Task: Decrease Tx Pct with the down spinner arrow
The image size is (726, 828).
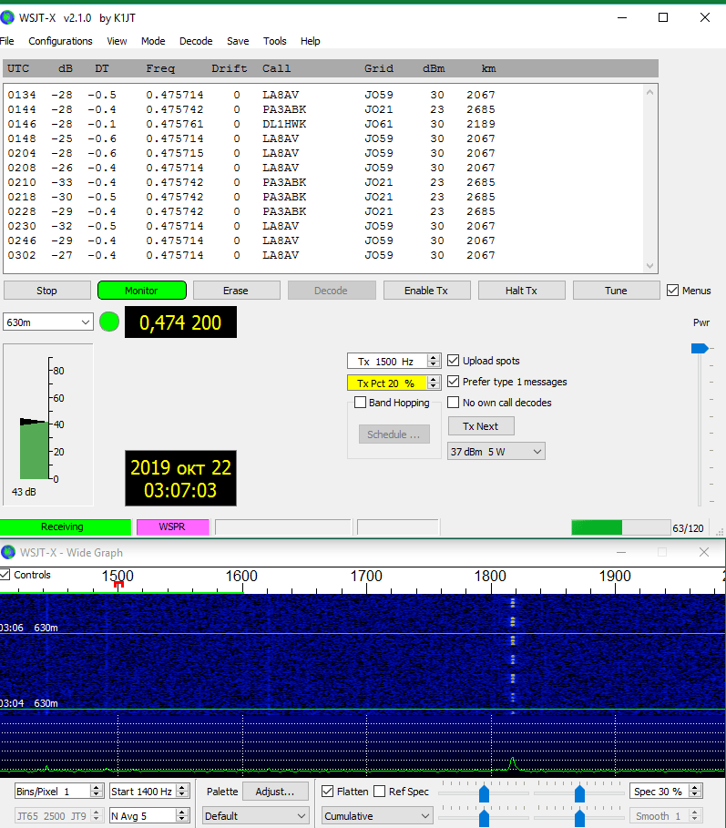Action: point(434,387)
